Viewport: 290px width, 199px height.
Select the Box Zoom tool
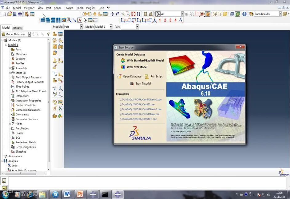[x=128, y=14]
